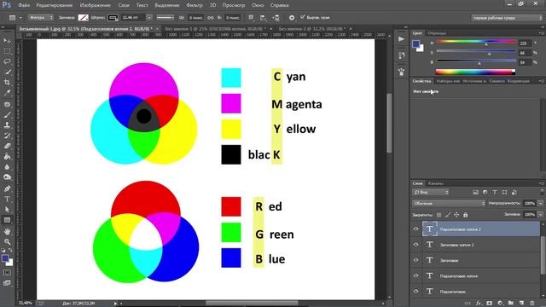Select the Brush tool
Image resolution: width=546 pixels, height=307 pixels.
coord(7,114)
